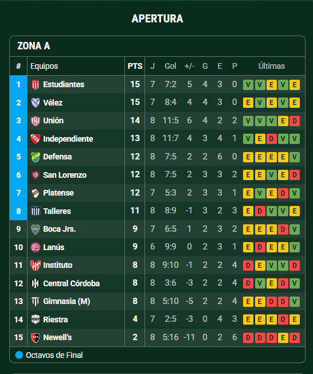Click the Últimas column header

coord(272,66)
